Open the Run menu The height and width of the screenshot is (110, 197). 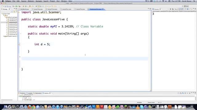tap(58, 1)
